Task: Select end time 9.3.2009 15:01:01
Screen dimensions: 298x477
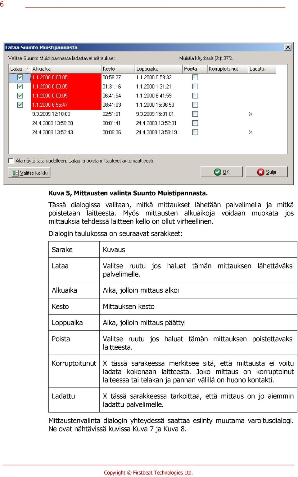Action: [155, 114]
